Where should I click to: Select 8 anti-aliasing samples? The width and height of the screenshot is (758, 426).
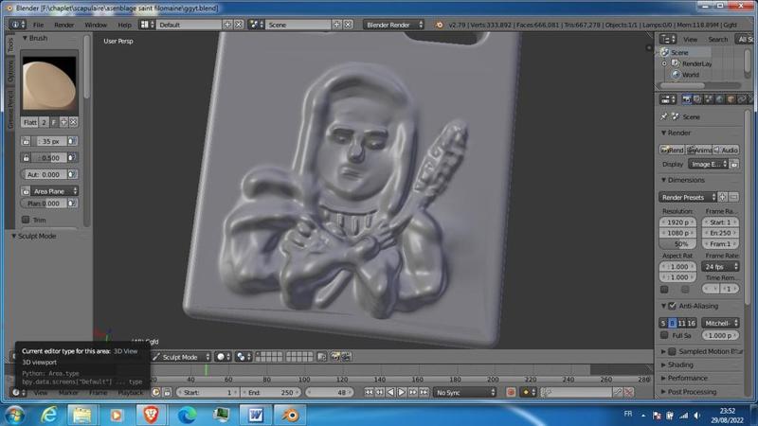click(x=672, y=323)
